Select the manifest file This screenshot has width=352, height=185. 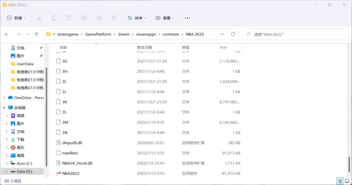(x=70, y=153)
